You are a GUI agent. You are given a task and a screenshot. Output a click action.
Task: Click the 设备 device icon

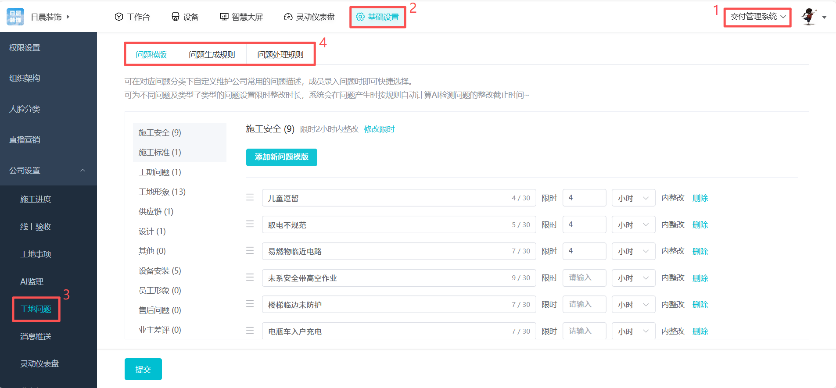(x=175, y=17)
